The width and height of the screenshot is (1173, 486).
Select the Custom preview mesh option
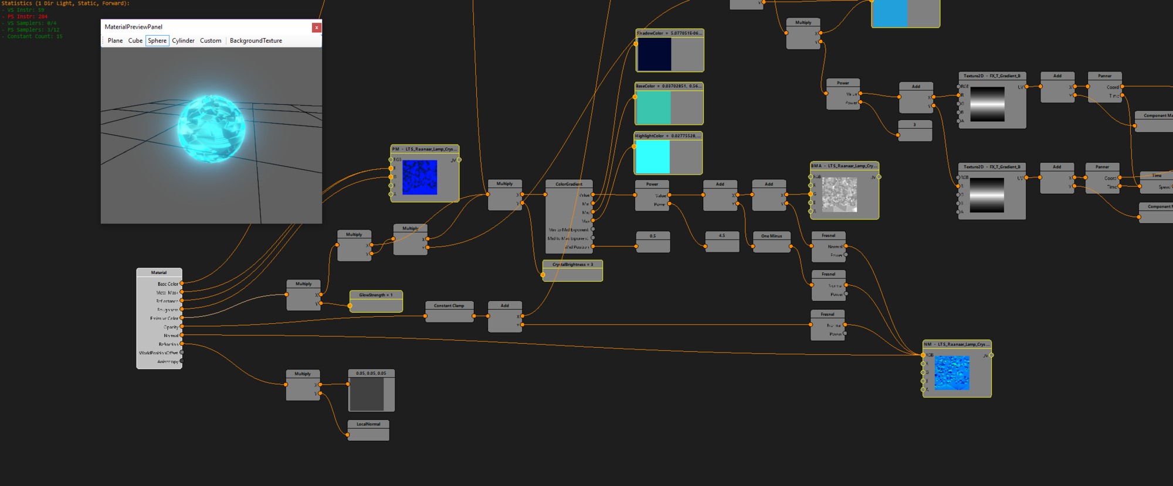[x=211, y=41]
